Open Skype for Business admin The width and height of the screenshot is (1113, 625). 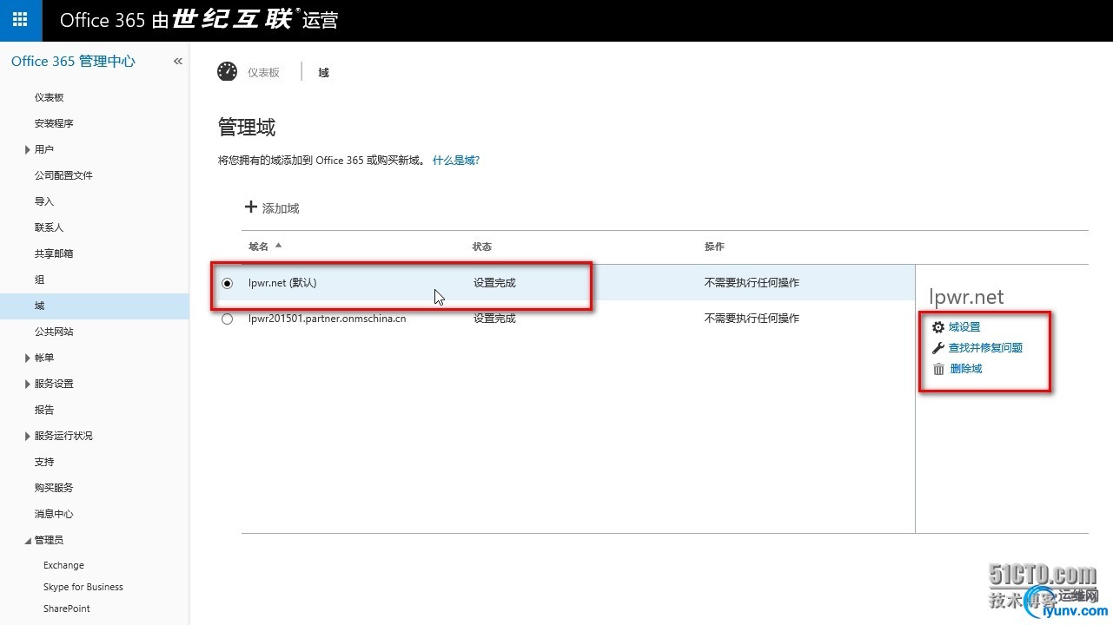click(x=83, y=587)
